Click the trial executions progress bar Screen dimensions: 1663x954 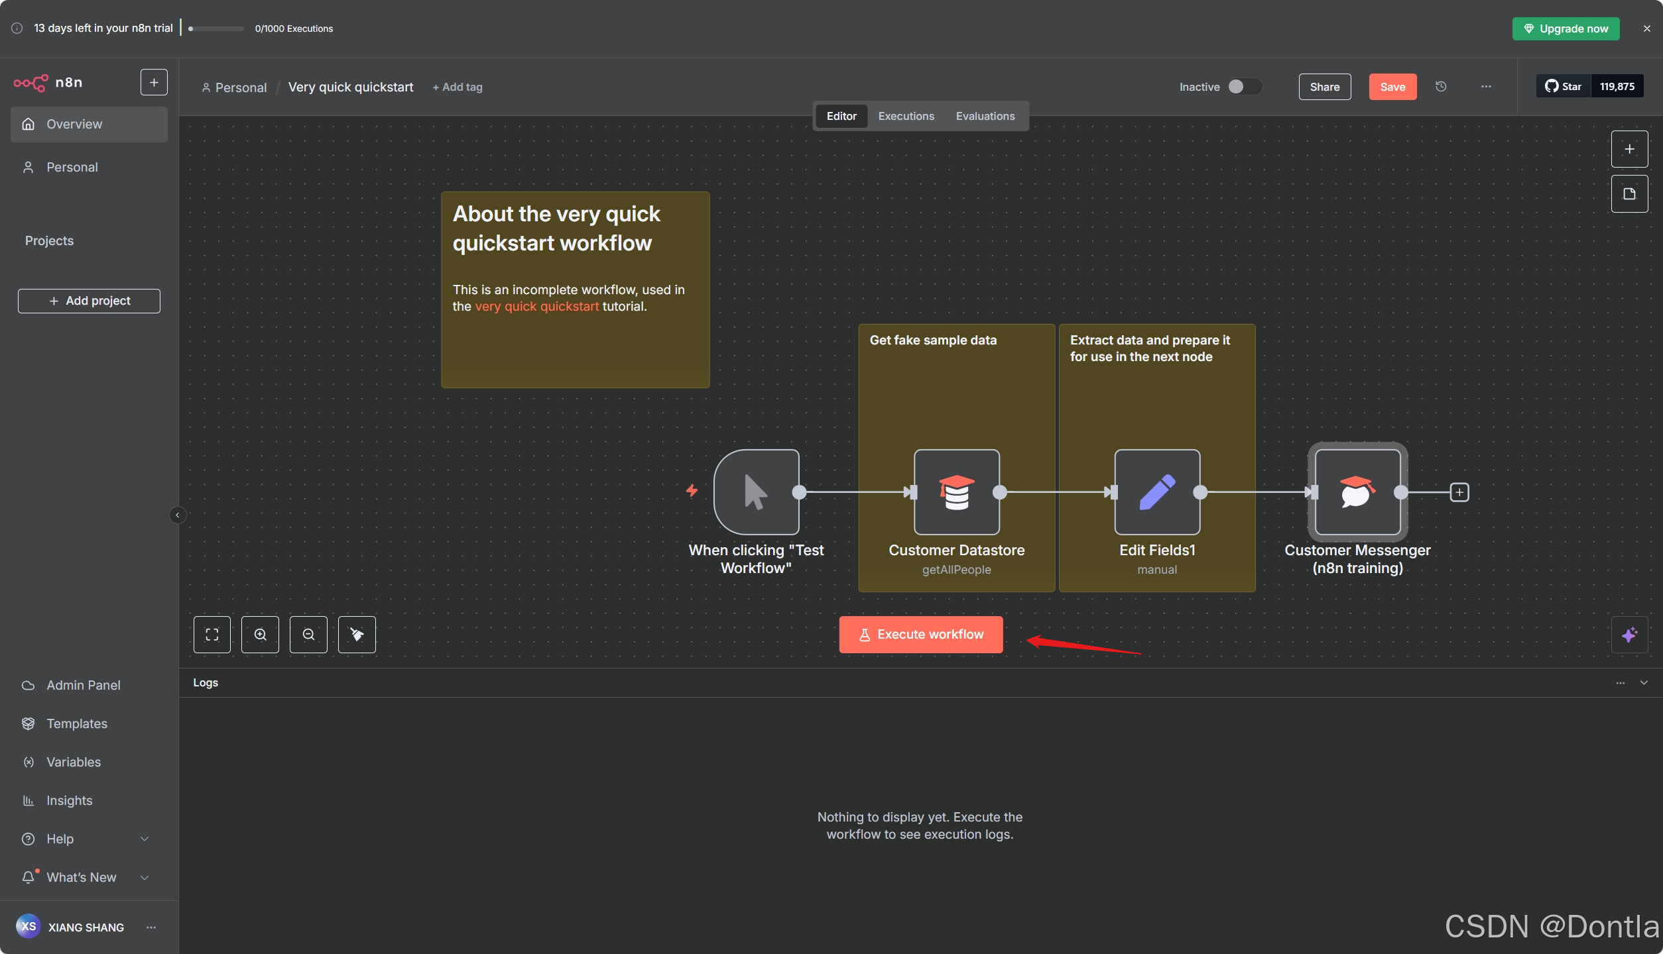[x=214, y=28]
